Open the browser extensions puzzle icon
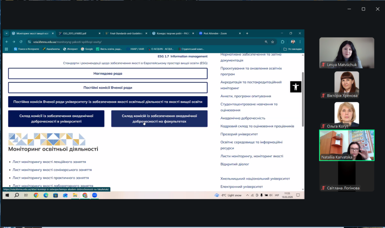Screen dimensions: 385x228 coord(283,42)
